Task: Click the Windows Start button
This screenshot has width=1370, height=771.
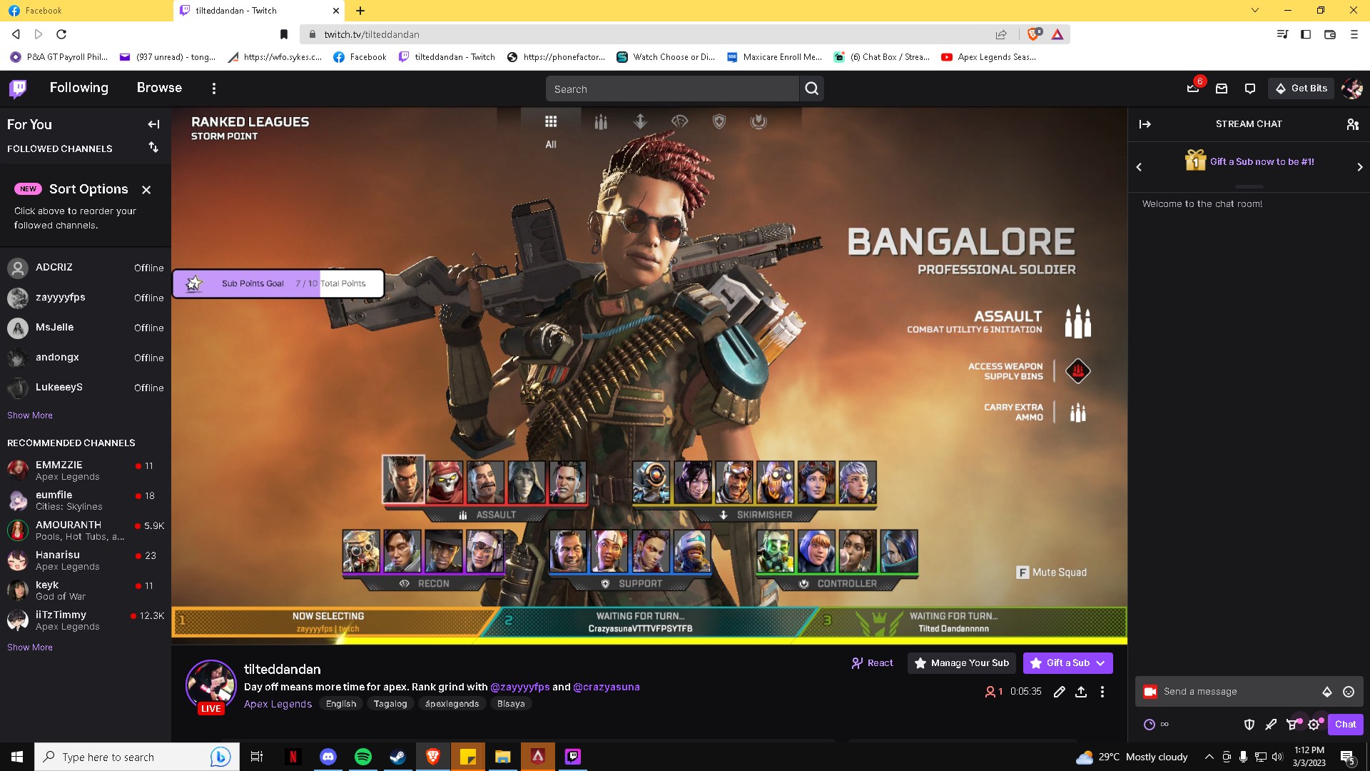Action: (17, 757)
